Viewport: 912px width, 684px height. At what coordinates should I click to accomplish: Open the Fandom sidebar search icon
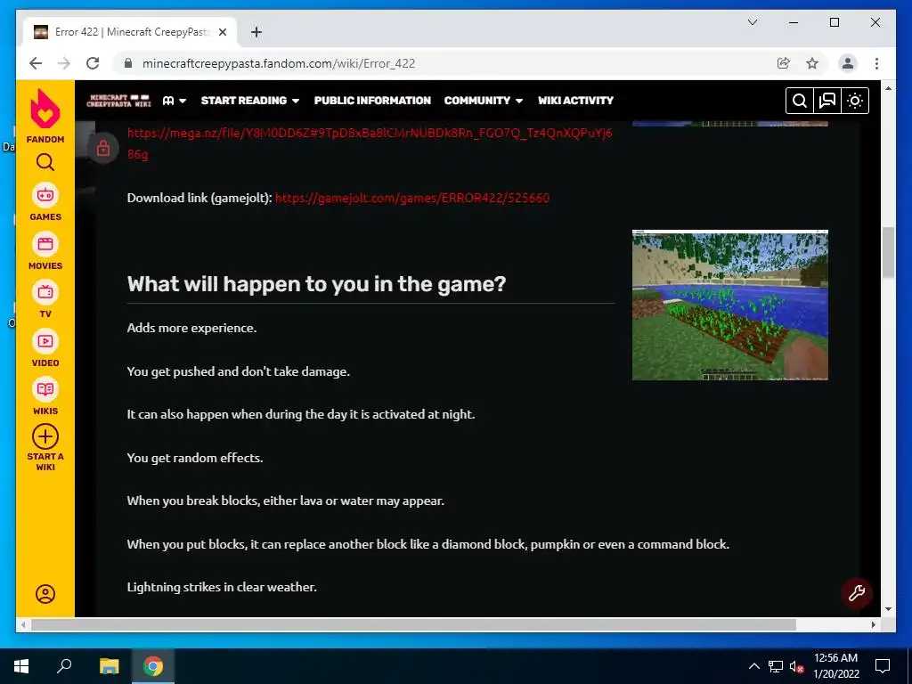(45, 162)
